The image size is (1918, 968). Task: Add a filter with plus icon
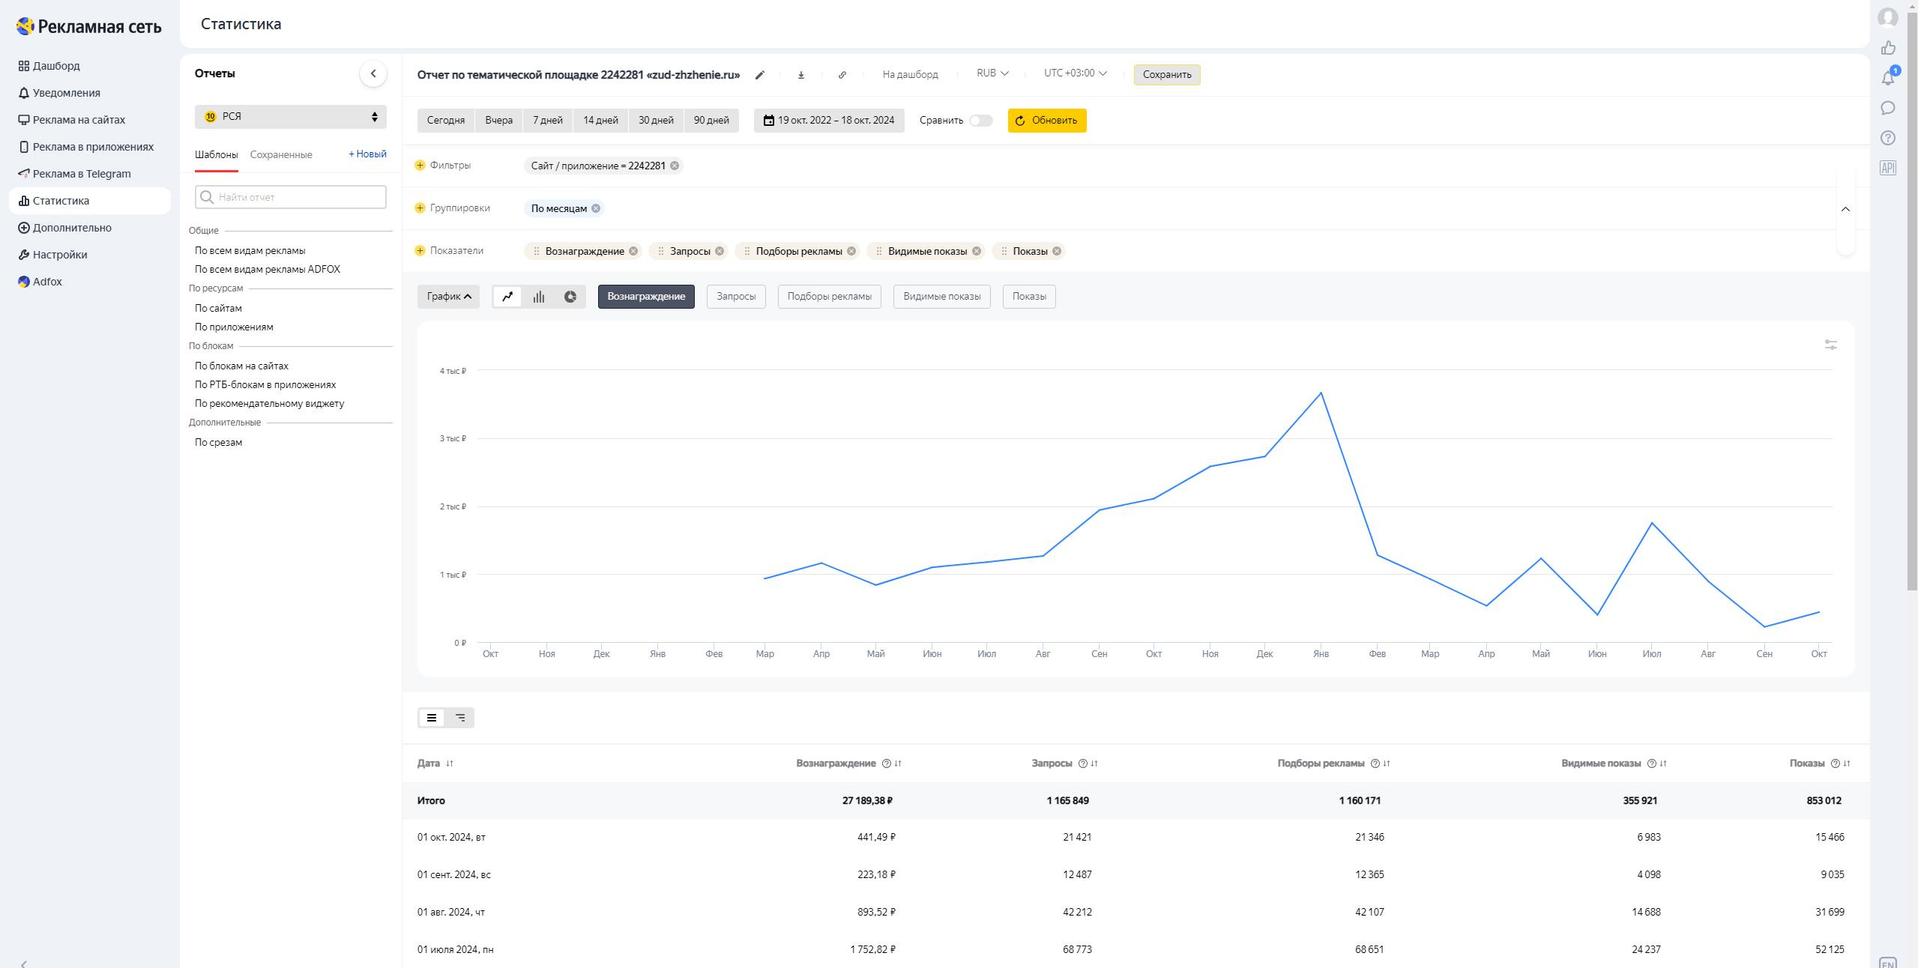[x=420, y=165]
